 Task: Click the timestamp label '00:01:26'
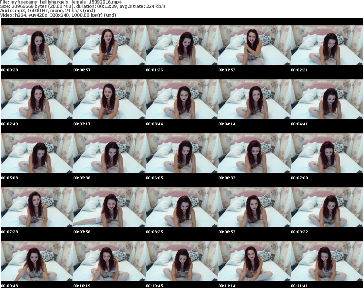pos(154,70)
